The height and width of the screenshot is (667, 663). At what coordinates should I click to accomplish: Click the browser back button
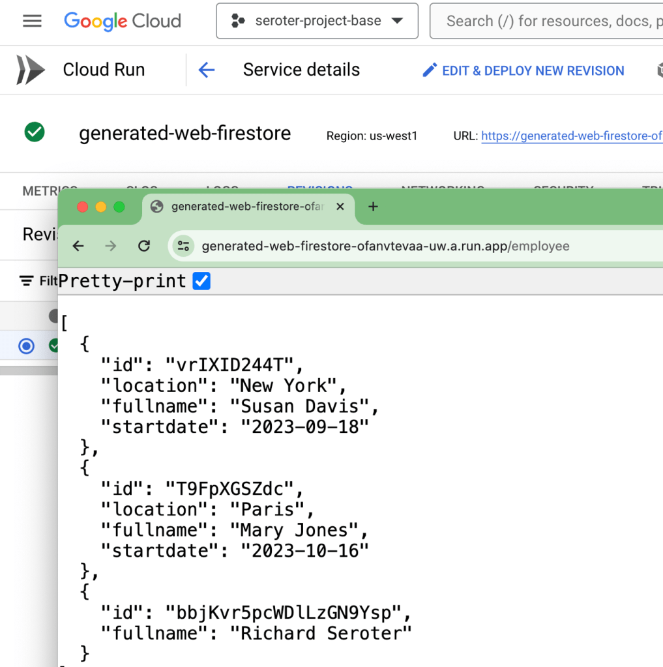(78, 246)
